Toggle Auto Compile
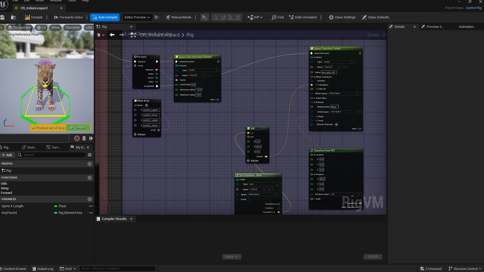 click(105, 17)
